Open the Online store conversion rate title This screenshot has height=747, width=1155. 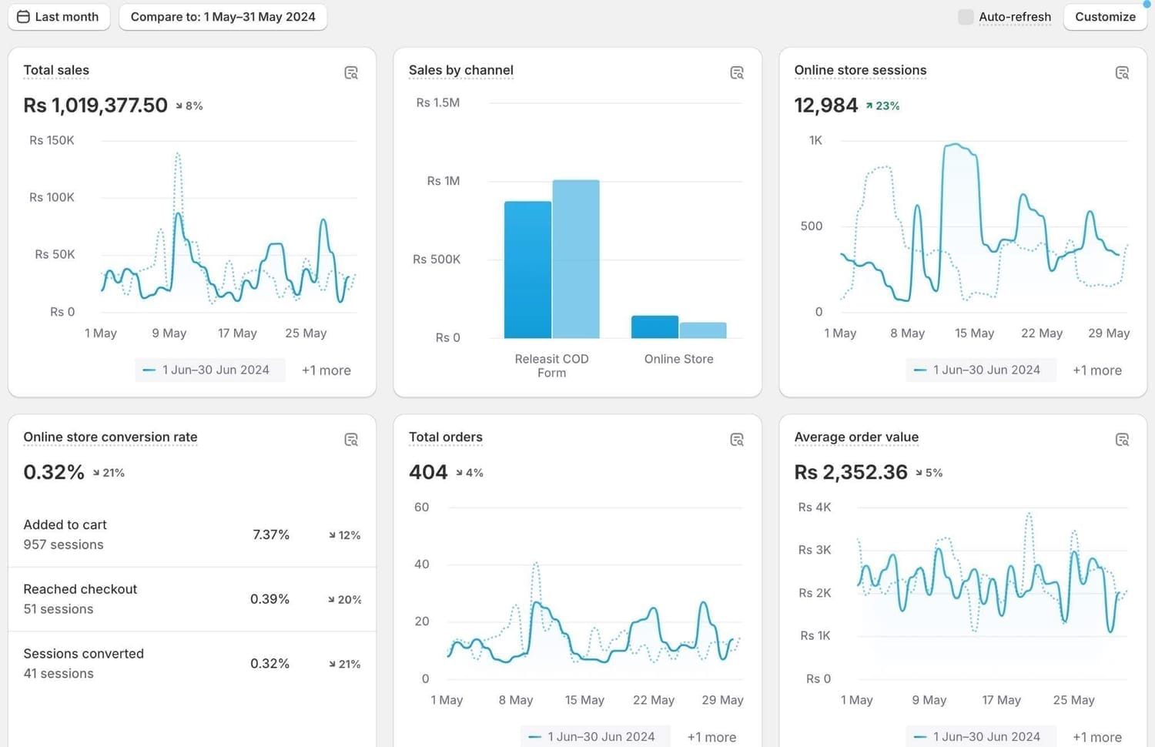(x=110, y=437)
